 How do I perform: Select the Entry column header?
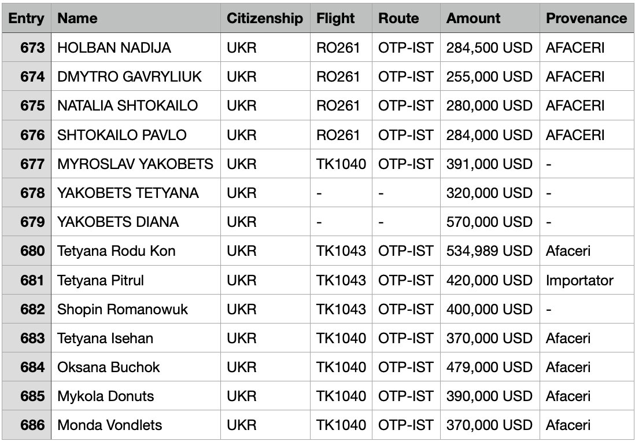tap(27, 19)
